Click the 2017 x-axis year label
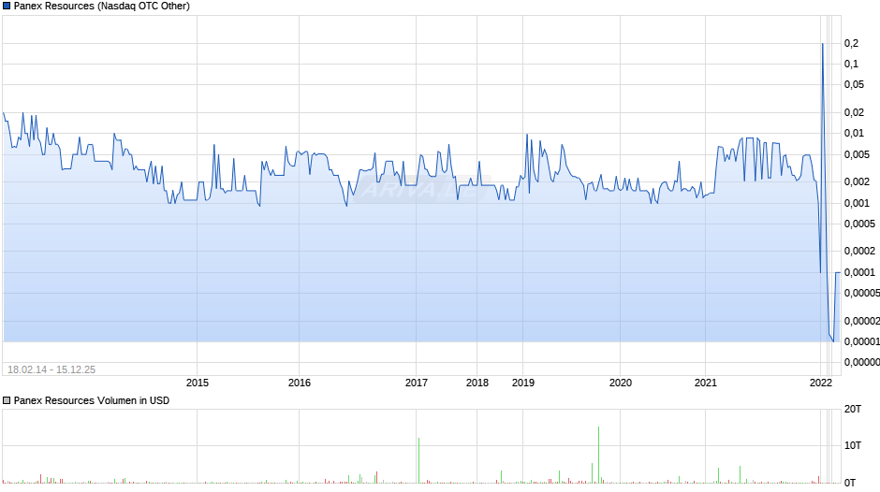The height and width of the screenshot is (492, 880). (x=416, y=383)
